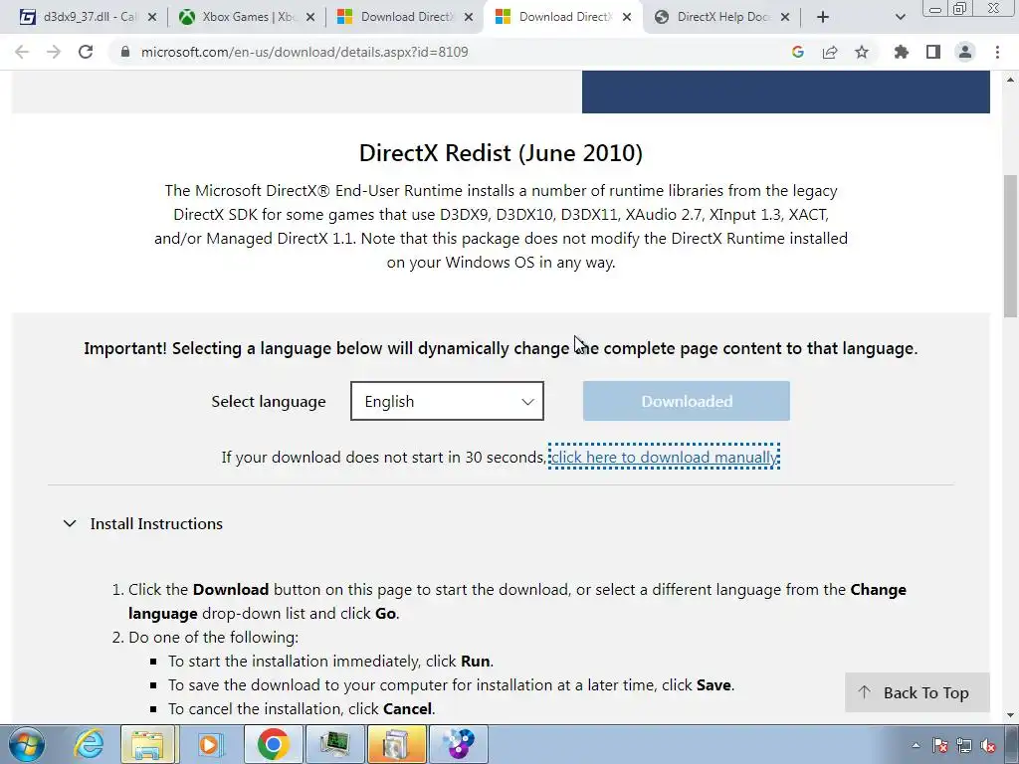
Task: Click the bold word Run
Action: [x=476, y=661]
